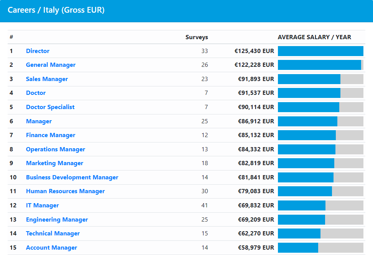This screenshot has width=373, height=255.
Task: Select the IT Manager link
Action: pos(42,205)
